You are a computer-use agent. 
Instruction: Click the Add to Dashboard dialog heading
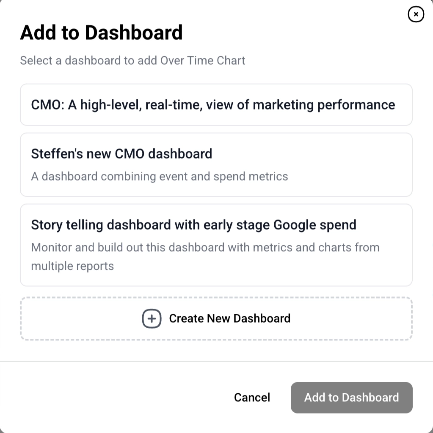[x=102, y=33]
